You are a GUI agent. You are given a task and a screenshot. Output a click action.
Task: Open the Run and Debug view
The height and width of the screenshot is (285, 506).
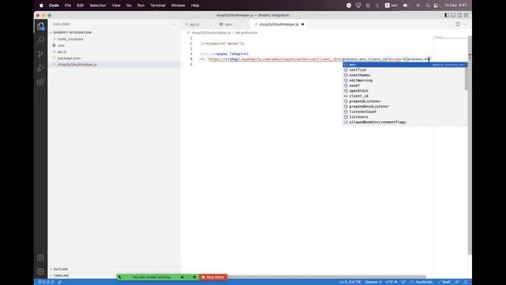point(40,68)
